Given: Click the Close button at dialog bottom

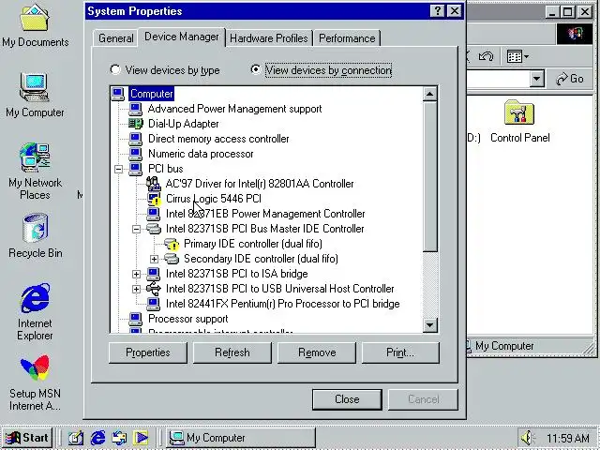Looking at the screenshot, I should click(347, 399).
